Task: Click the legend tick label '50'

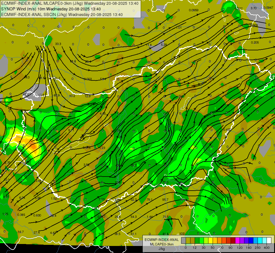Action: tap(212, 248)
